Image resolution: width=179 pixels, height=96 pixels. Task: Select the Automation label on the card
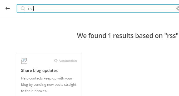[68, 61]
